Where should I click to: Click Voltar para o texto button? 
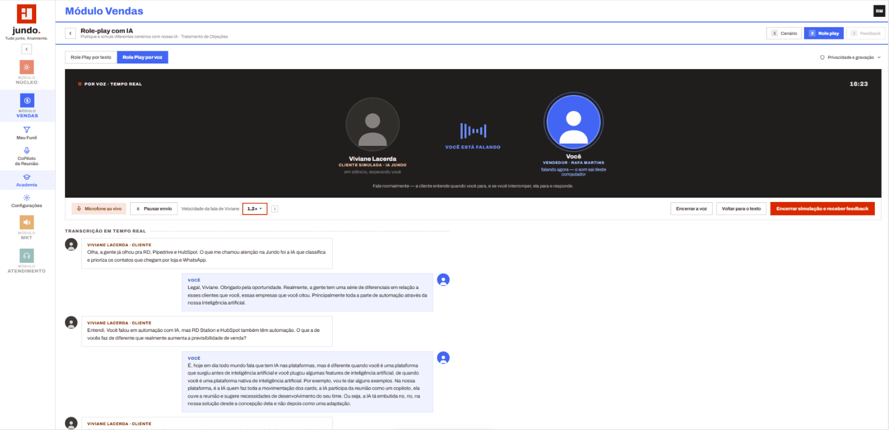click(x=741, y=209)
